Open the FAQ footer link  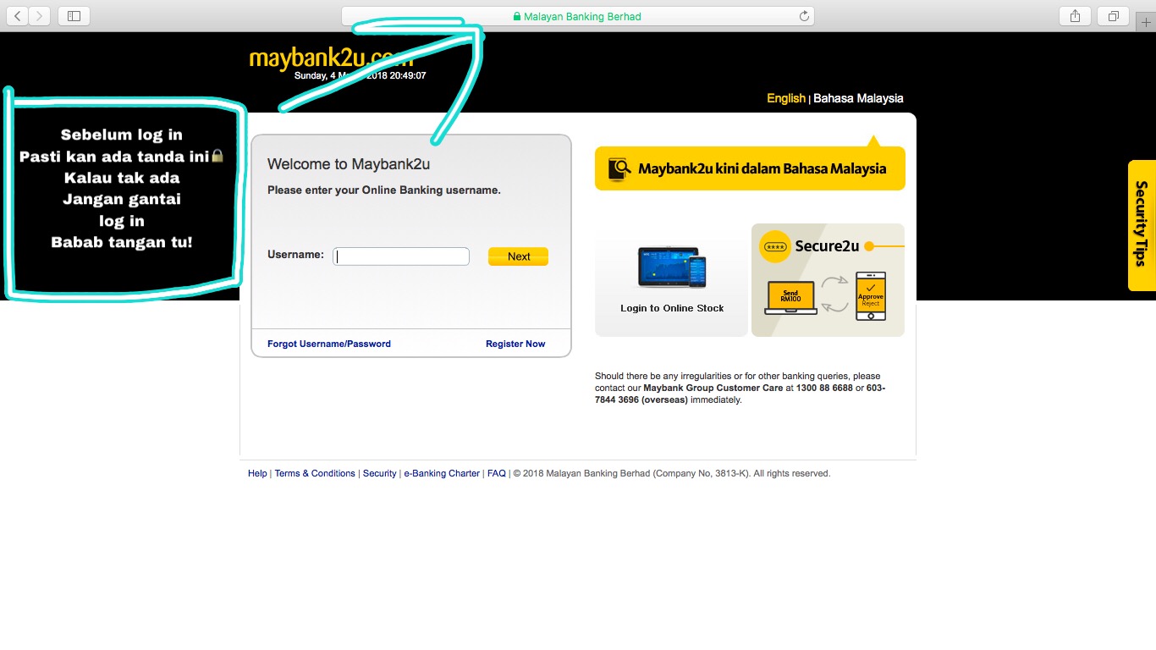coord(496,473)
